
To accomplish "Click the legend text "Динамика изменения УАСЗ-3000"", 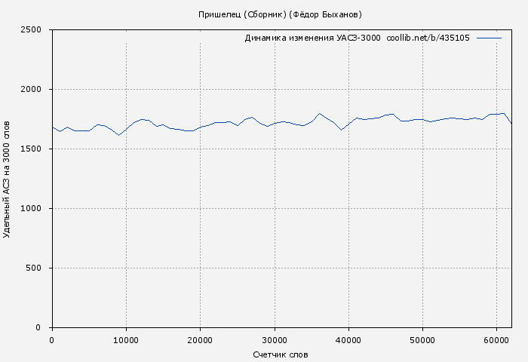I will pyautogui.click(x=312, y=38).
